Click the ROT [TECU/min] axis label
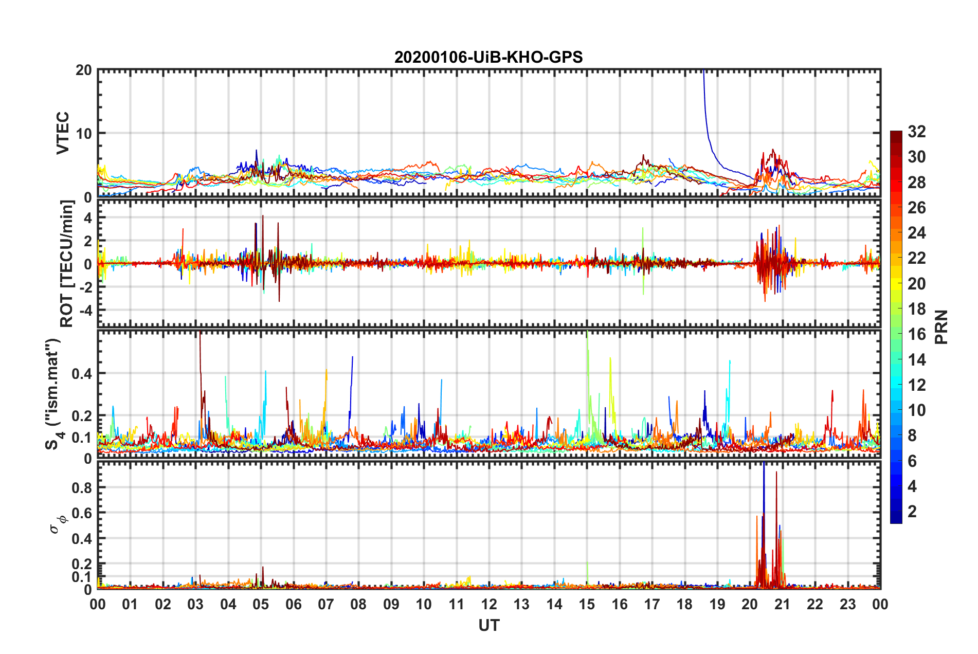This screenshot has height=654, width=978. 67,264
